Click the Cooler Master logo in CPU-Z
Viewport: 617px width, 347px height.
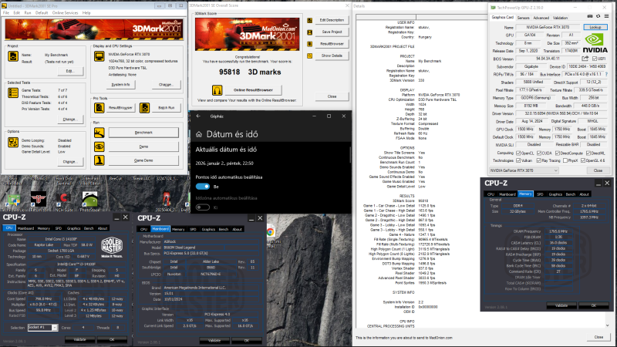[112, 247]
